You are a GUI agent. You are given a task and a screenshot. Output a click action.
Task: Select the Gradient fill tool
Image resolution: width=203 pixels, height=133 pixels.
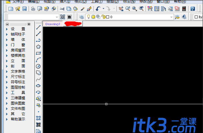point(38,125)
